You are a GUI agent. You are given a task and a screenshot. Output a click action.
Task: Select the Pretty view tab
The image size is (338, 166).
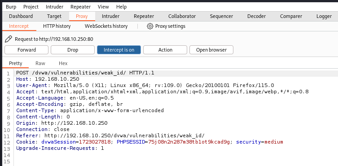pyautogui.click(x=16, y=63)
